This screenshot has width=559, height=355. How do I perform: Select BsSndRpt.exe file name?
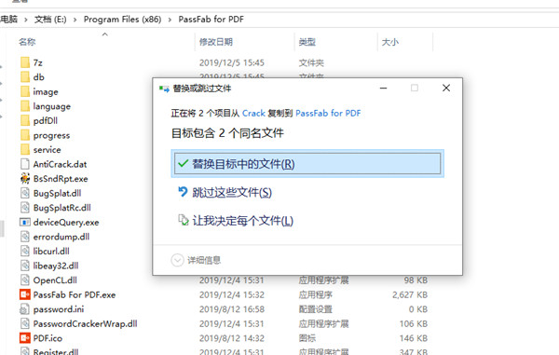61,179
